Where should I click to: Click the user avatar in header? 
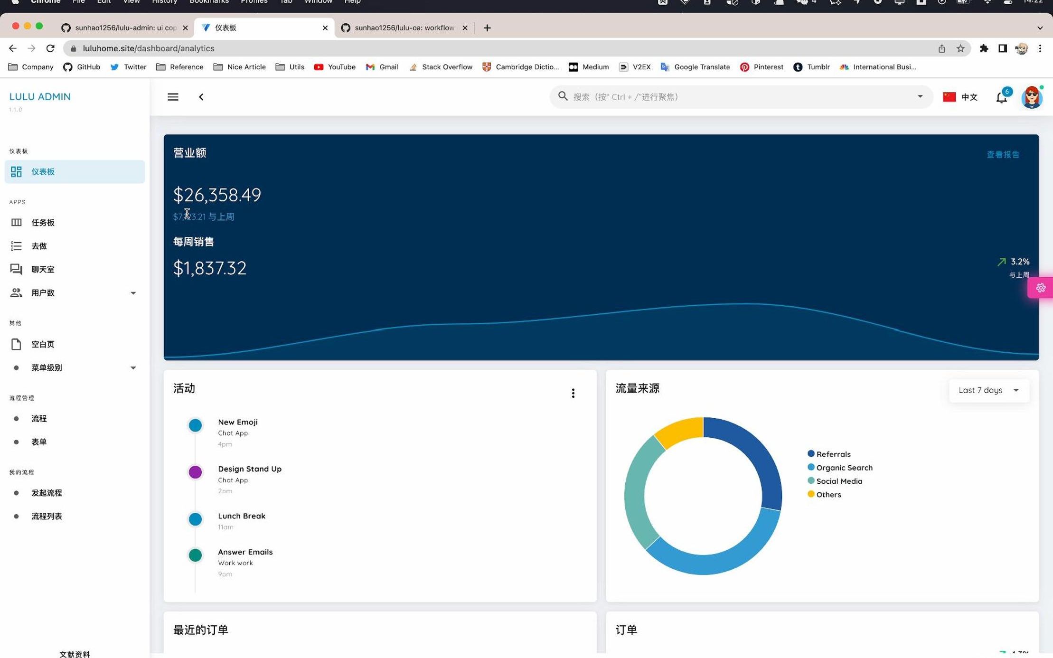click(x=1031, y=97)
